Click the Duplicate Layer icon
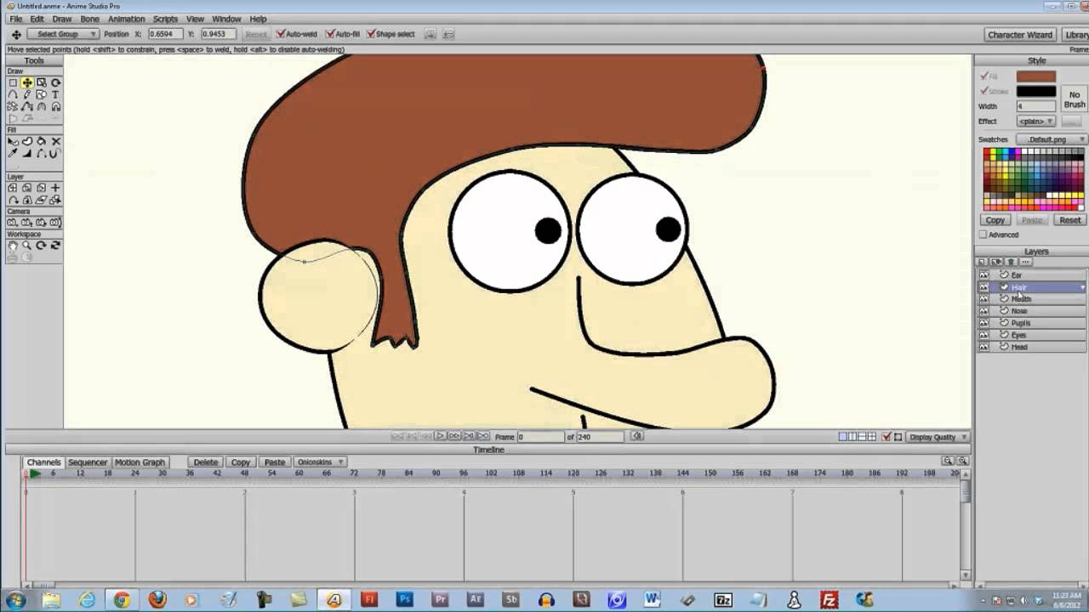This screenshot has width=1089, height=612. (x=996, y=262)
